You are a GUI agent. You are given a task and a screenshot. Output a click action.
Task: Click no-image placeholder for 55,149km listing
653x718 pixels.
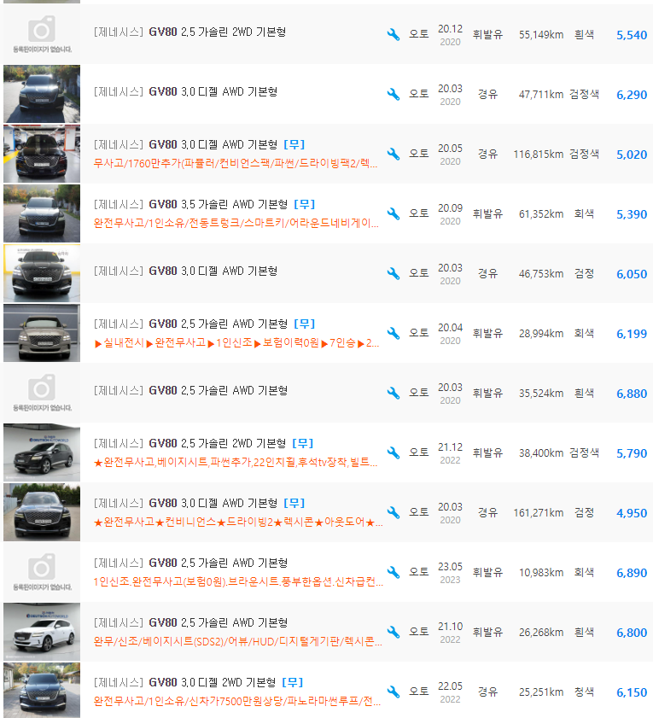point(42,34)
